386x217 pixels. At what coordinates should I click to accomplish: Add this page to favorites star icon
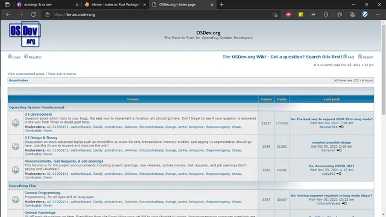click(275, 14)
